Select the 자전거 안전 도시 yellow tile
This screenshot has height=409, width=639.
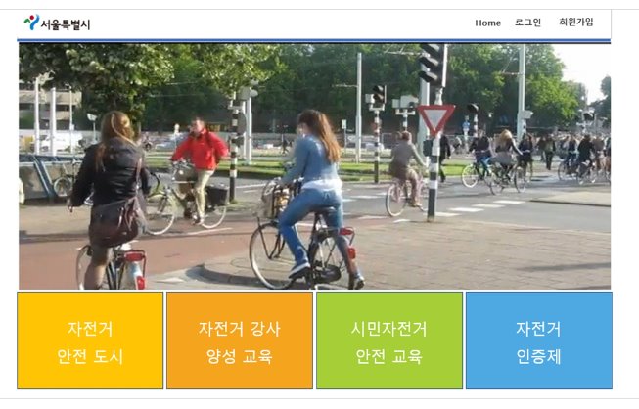point(90,341)
